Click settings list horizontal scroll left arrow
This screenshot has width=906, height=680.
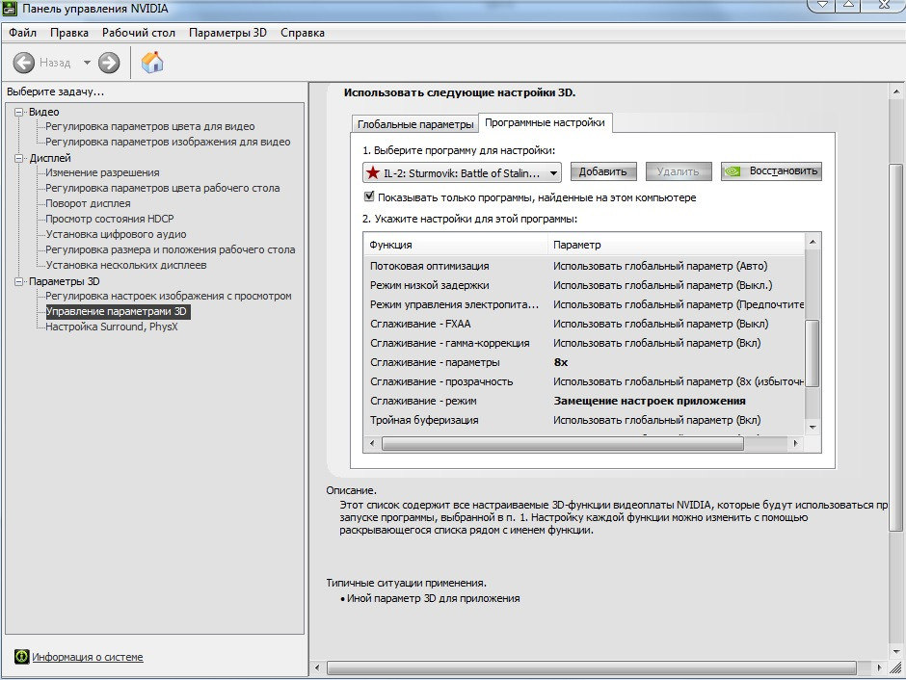click(371, 443)
